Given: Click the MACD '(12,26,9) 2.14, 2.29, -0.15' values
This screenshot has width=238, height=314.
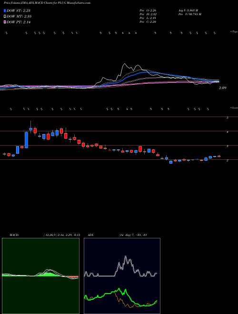Looking at the screenshot, I should [x=61, y=235].
